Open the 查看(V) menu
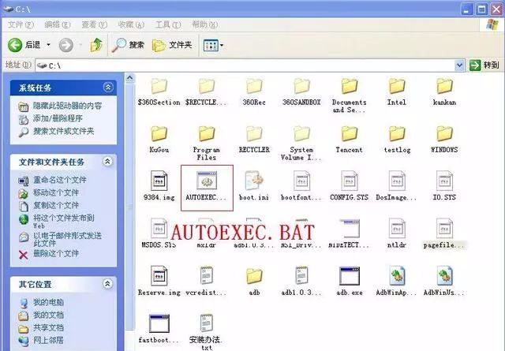 click(94, 24)
